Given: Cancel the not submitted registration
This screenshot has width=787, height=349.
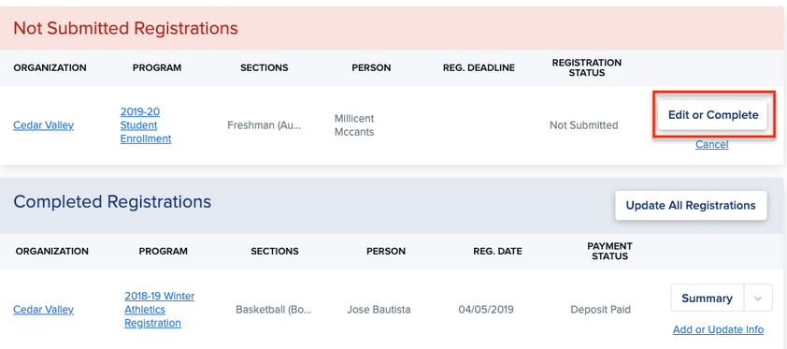Looking at the screenshot, I should click(x=711, y=145).
